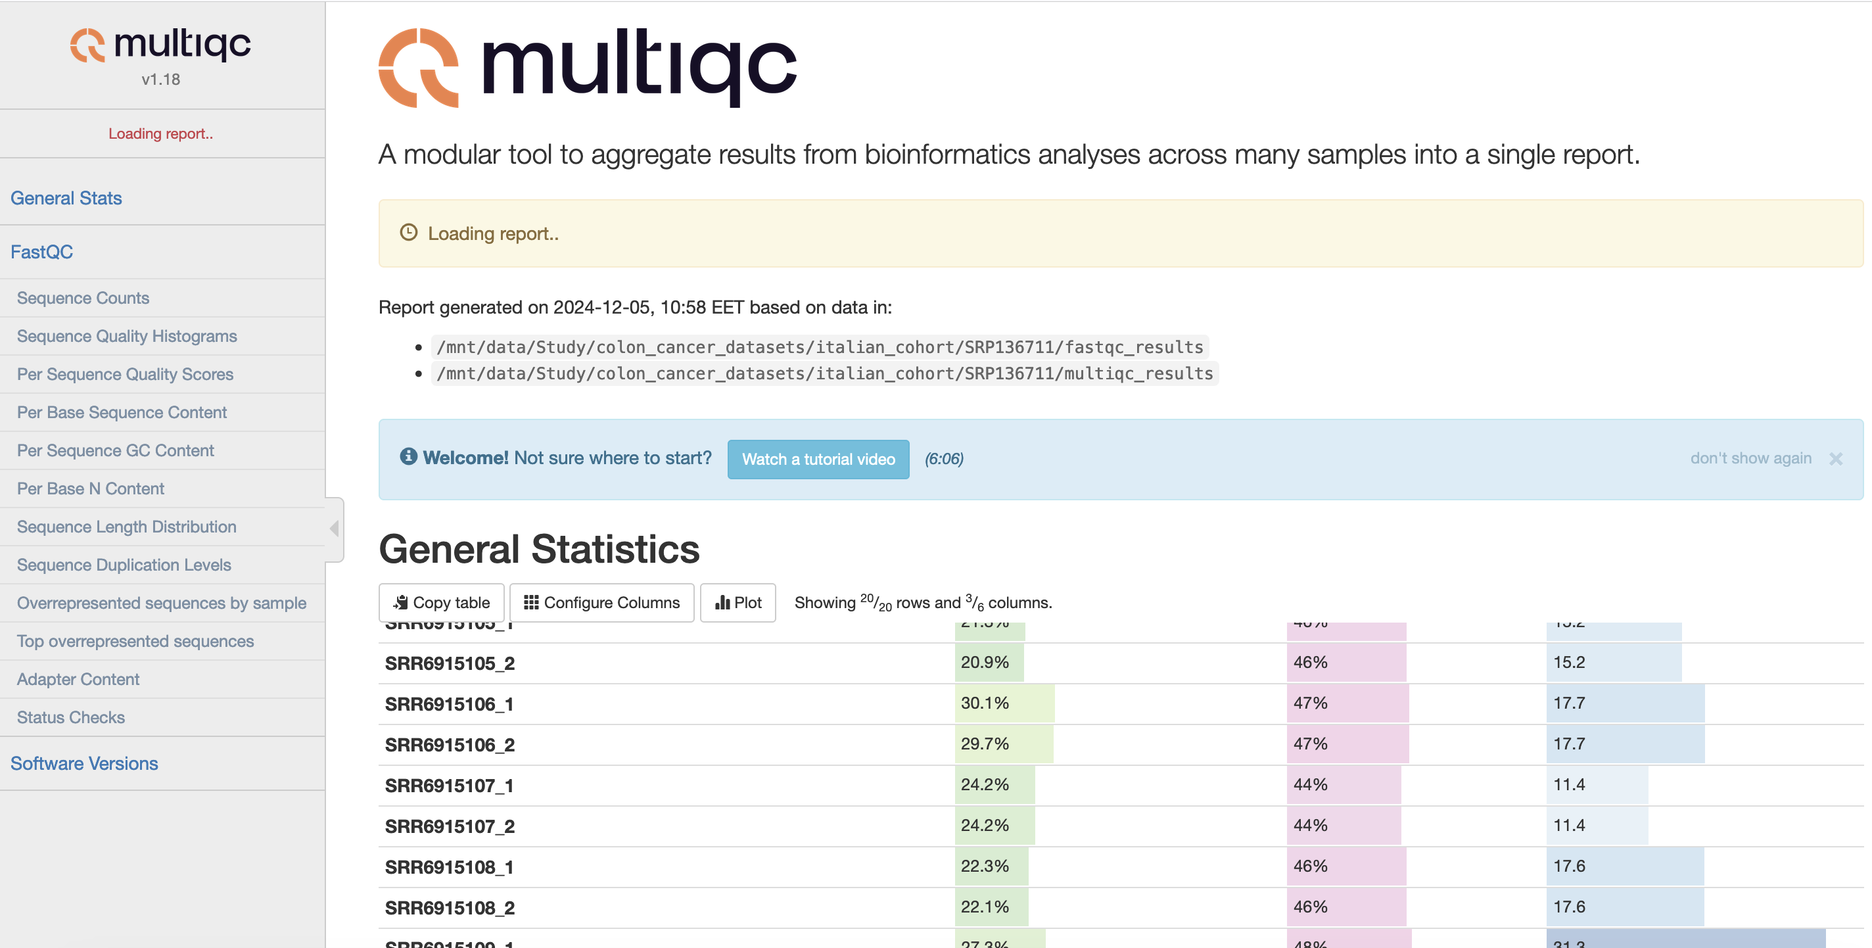1872x948 pixels.
Task: Select row SRR6915106_2 sample name
Action: tap(450, 744)
